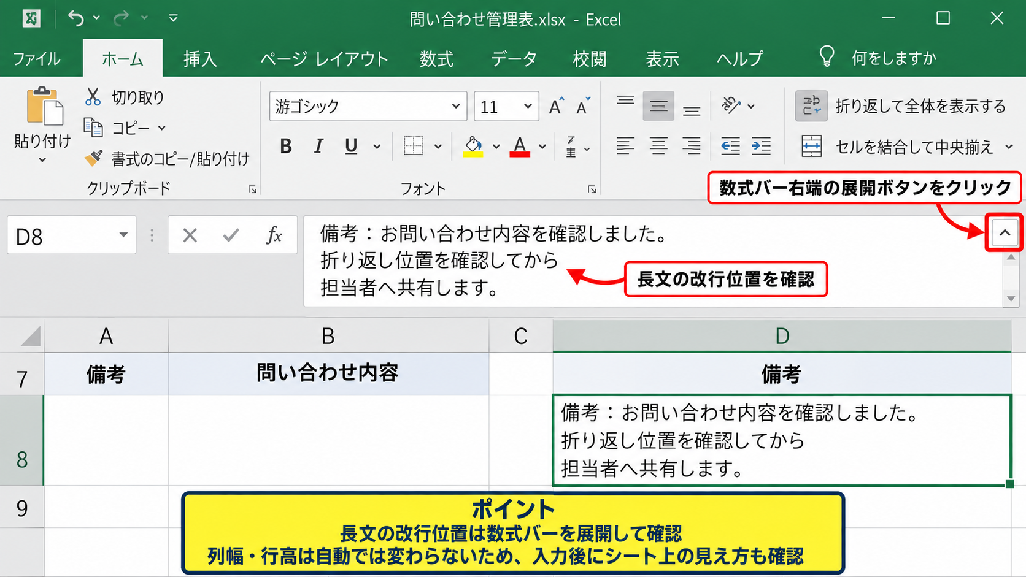
Task: Collapse formula bar with chevron button
Action: pos(1005,232)
